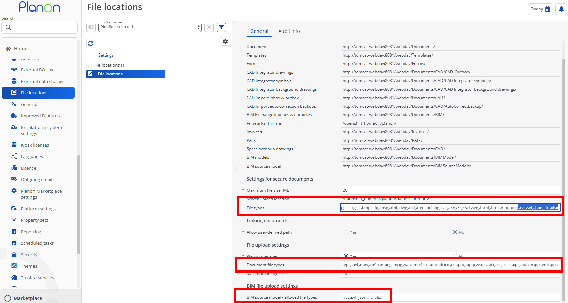Click the Improved Features icon

coord(14,115)
